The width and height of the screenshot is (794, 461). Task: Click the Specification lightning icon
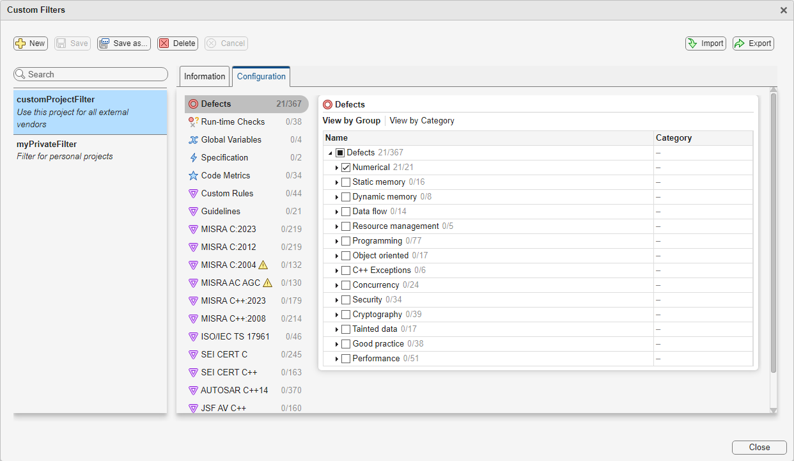194,157
